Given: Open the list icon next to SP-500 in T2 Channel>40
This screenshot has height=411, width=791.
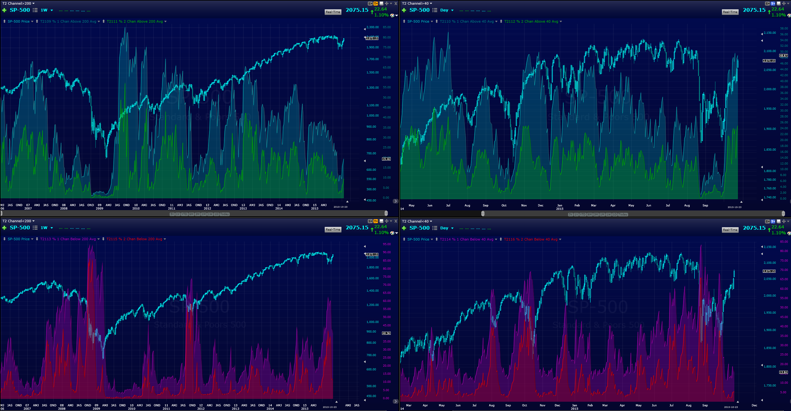Looking at the screenshot, I should (435, 10).
